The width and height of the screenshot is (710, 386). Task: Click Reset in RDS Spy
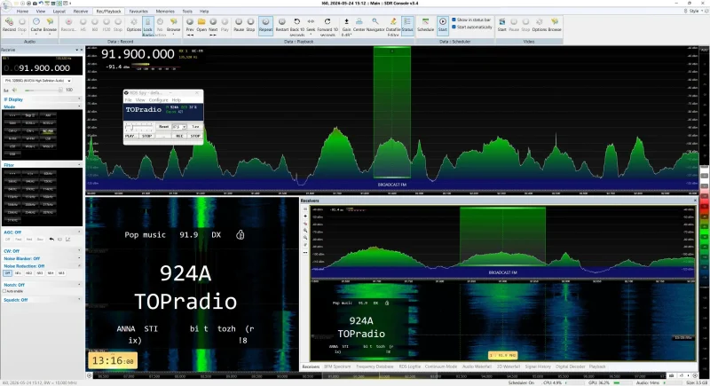pyautogui.click(x=164, y=127)
